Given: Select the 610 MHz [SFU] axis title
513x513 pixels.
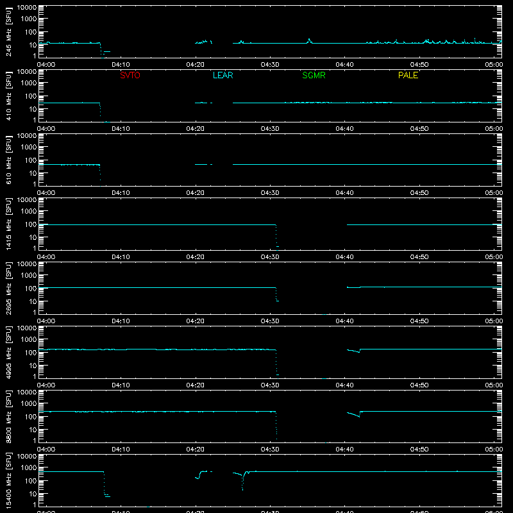Looking at the screenshot, I should [x=8, y=160].
